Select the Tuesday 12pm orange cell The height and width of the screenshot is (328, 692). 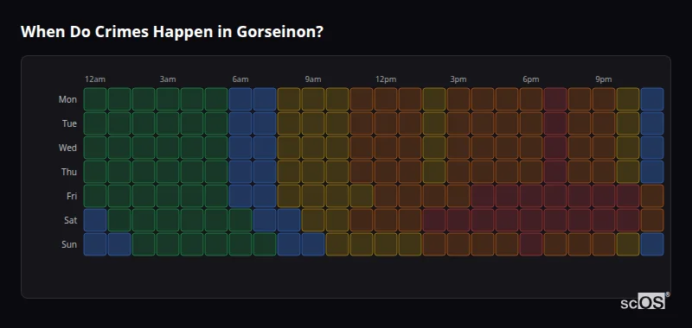386,123
